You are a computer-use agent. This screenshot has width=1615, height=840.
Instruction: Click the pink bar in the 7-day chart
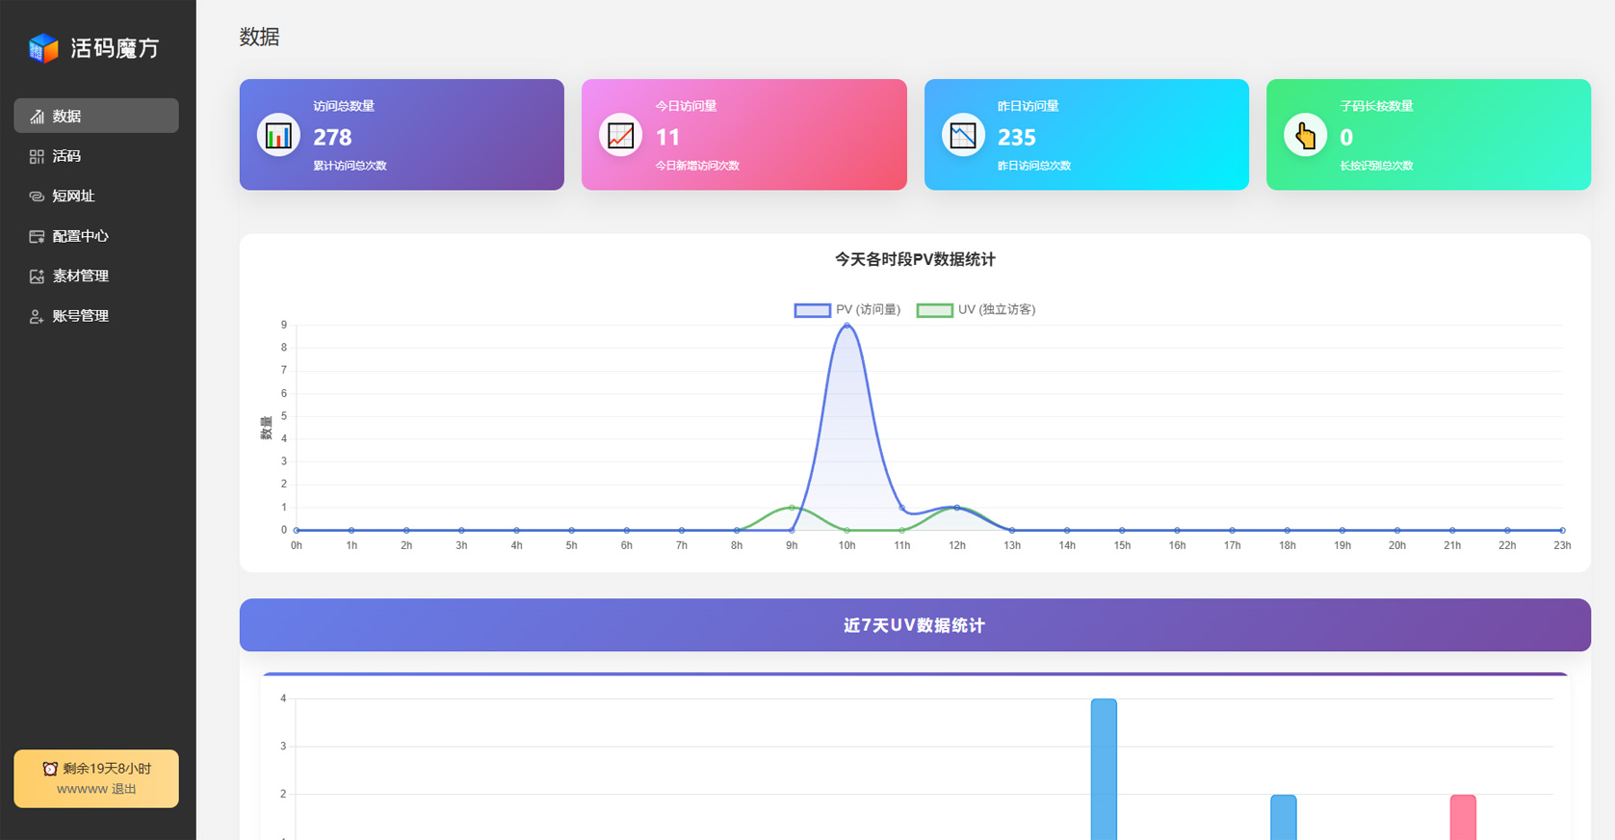tap(1463, 817)
